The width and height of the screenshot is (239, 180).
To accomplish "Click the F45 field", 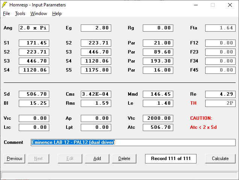I will point(220,70).
